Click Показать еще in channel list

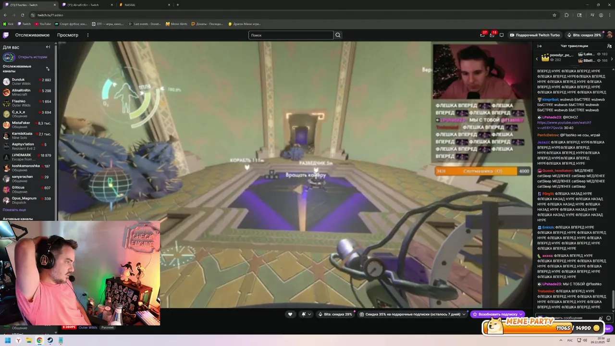point(14,210)
